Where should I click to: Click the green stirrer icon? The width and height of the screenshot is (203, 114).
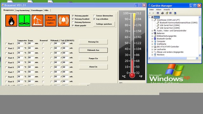24,21
